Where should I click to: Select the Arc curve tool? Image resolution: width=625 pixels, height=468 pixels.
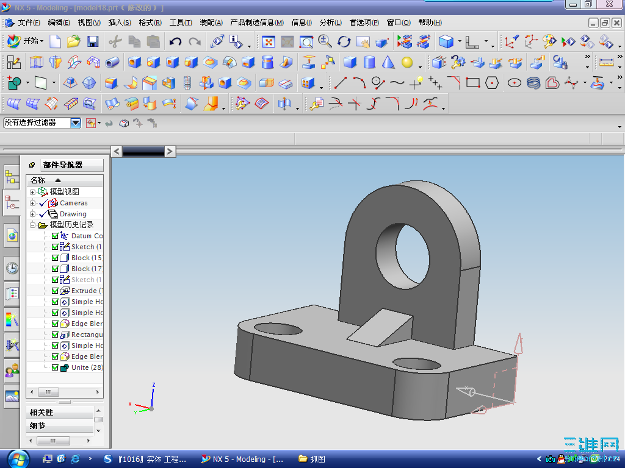point(359,83)
